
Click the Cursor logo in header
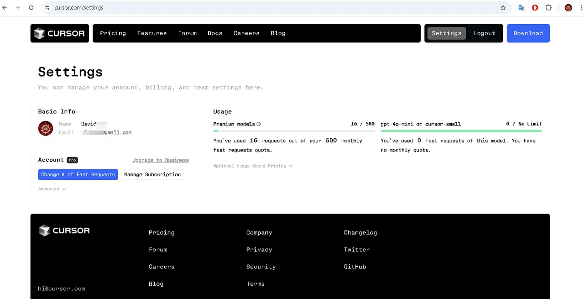tap(60, 33)
